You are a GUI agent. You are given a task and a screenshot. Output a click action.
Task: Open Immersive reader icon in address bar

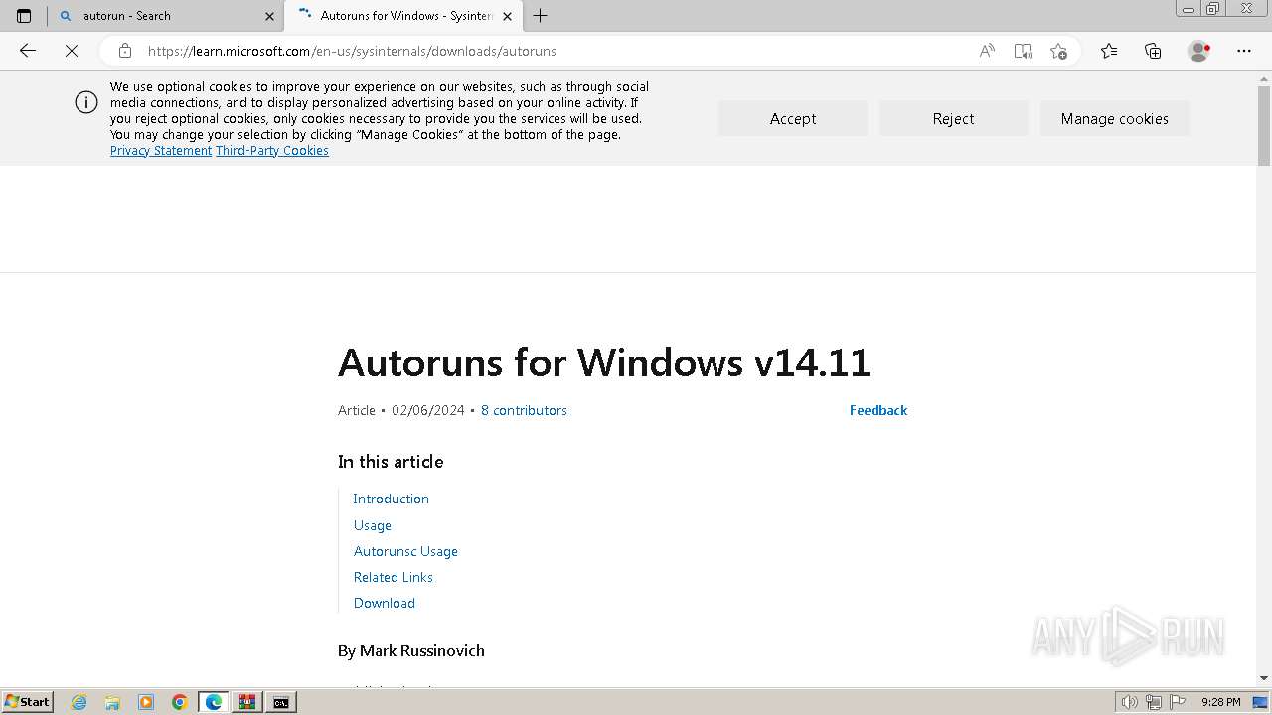pyautogui.click(x=1023, y=51)
